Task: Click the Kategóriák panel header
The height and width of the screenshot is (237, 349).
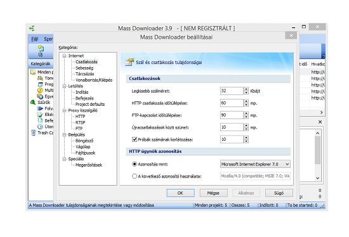Action: pos(41,64)
